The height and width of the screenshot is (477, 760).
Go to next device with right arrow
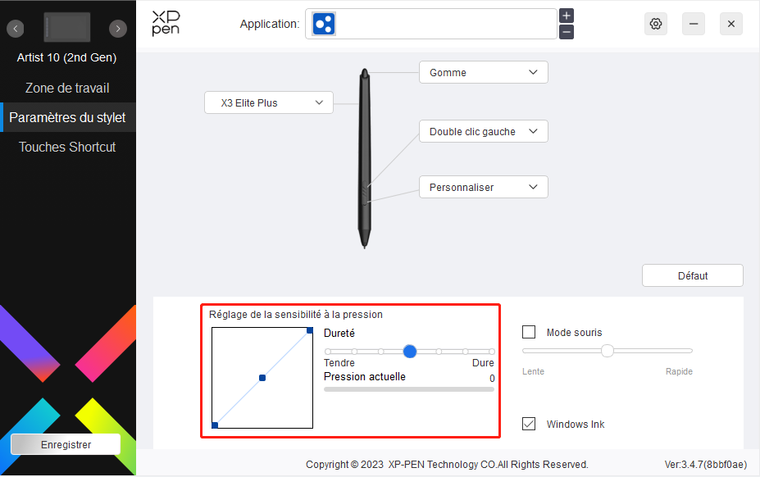[x=119, y=29]
